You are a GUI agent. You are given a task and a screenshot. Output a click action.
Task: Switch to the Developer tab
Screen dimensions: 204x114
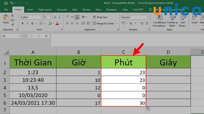point(112,10)
